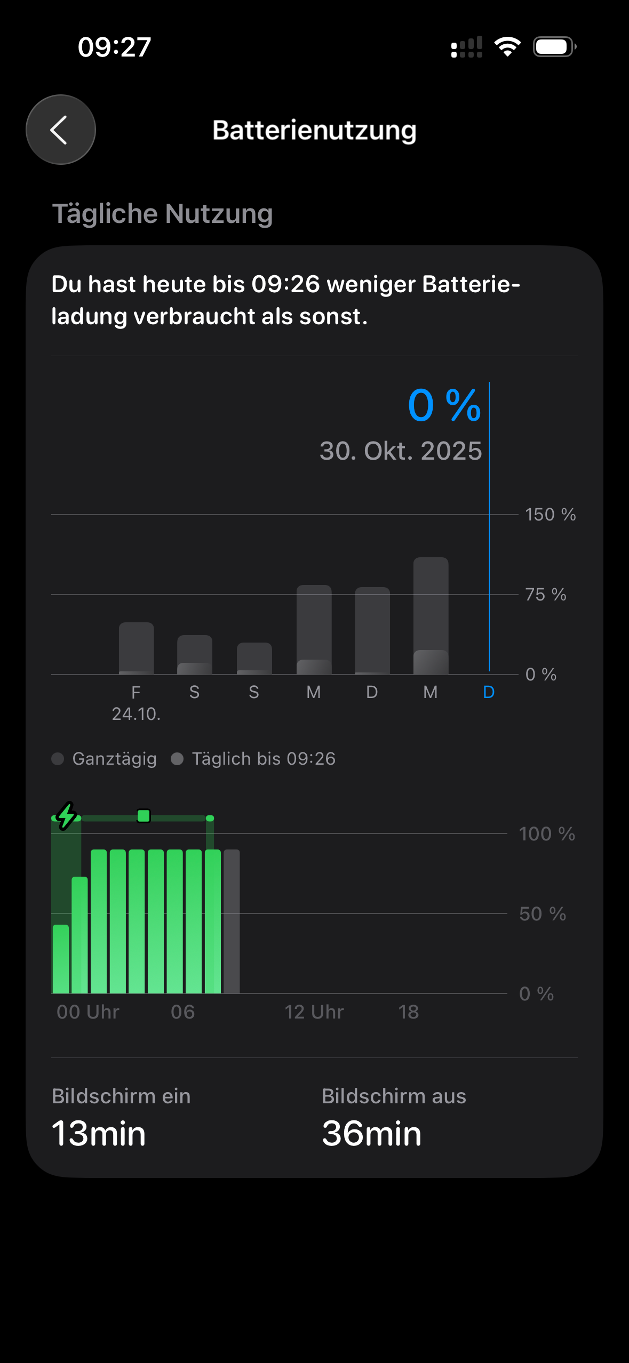Select the Friday 24.10. usage bar
The height and width of the screenshot is (1363, 629).
pyautogui.click(x=136, y=648)
